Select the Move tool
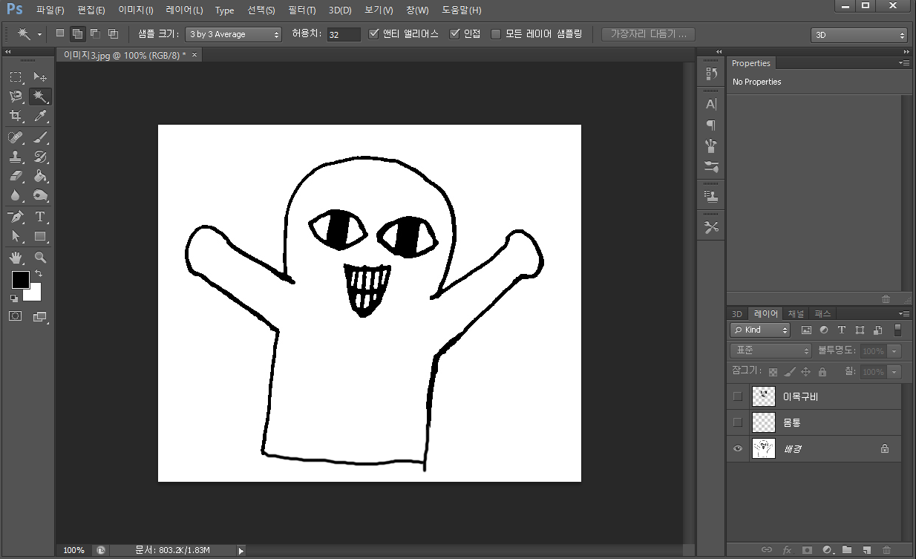This screenshot has height=559, width=916. click(40, 77)
